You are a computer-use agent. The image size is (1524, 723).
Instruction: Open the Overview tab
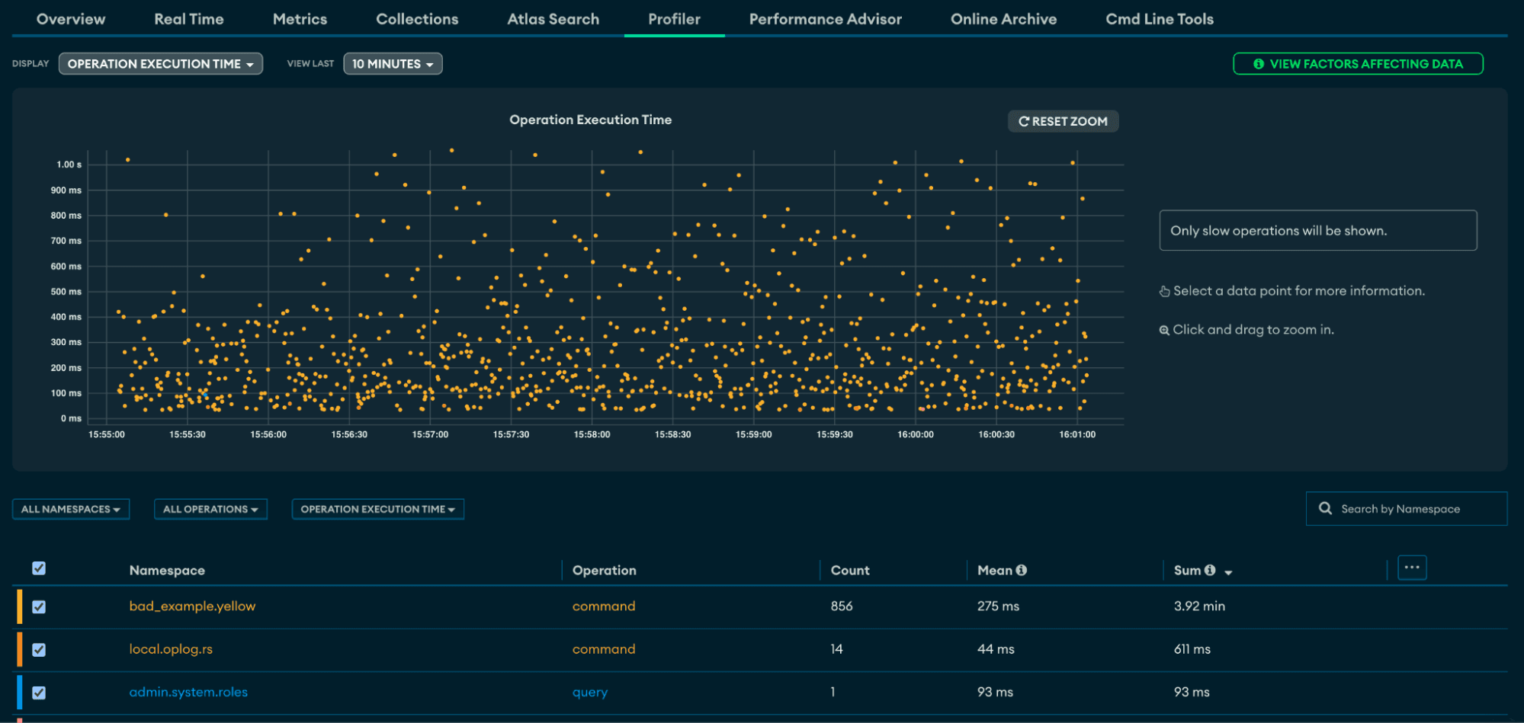[71, 19]
